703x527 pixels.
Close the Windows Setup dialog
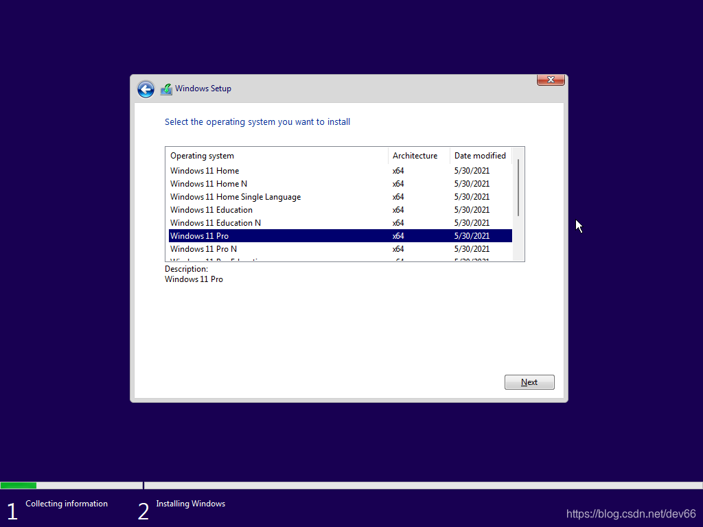551,80
